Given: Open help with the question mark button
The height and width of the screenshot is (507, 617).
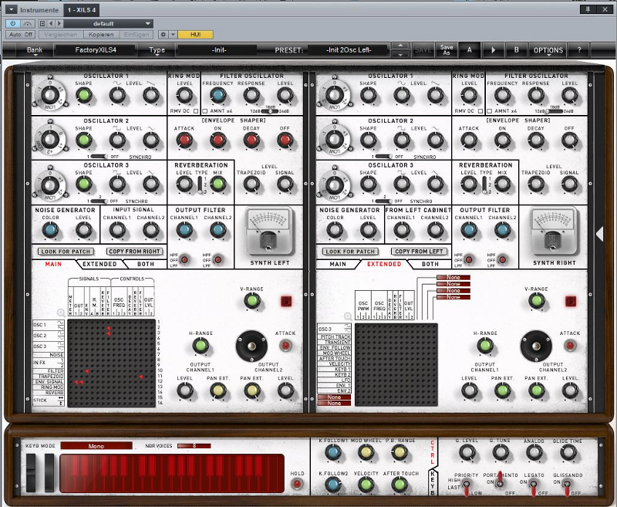Looking at the screenshot, I should [x=579, y=50].
